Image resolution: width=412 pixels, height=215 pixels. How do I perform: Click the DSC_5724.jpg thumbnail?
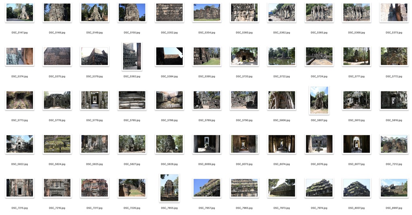coord(319,56)
